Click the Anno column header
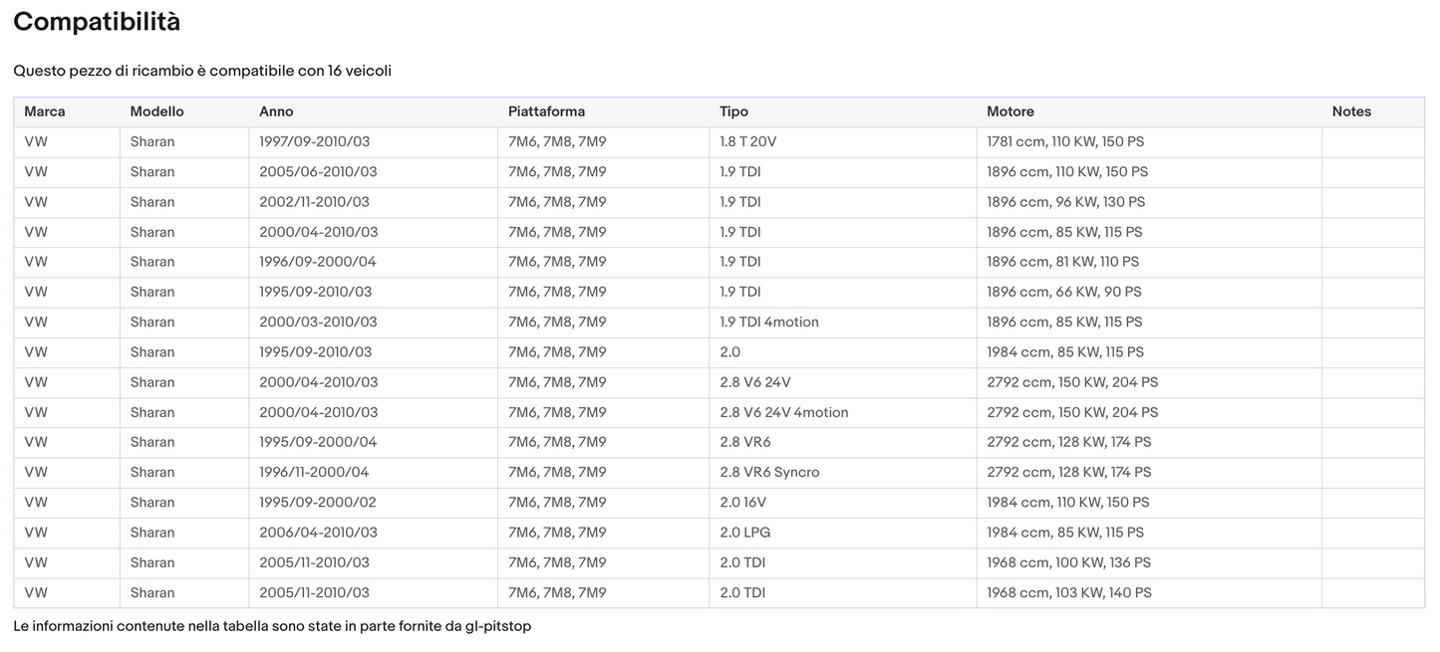This screenshot has height=652, width=1440. [x=276, y=111]
